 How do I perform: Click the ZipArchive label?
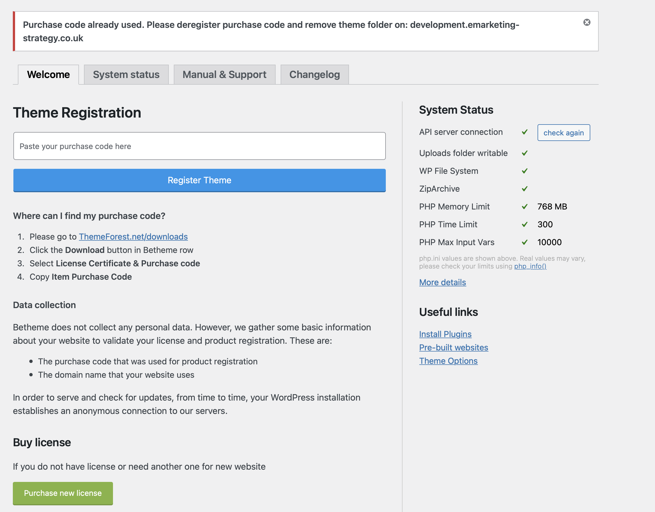[439, 189]
